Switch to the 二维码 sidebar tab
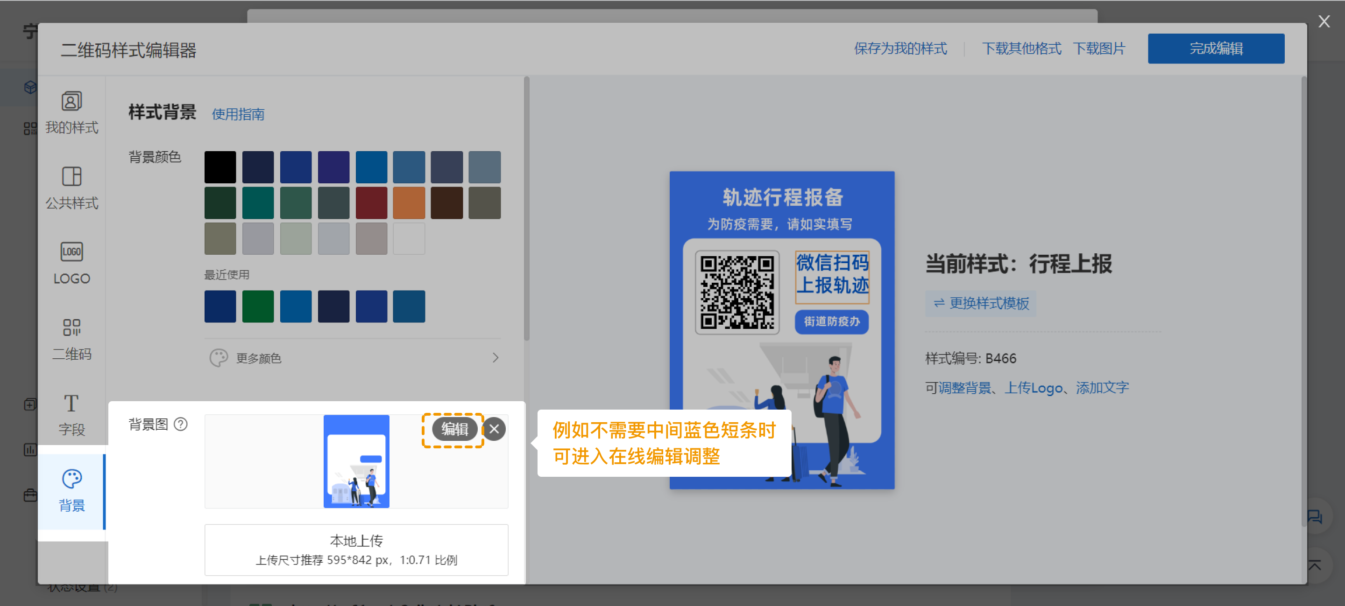 click(71, 339)
